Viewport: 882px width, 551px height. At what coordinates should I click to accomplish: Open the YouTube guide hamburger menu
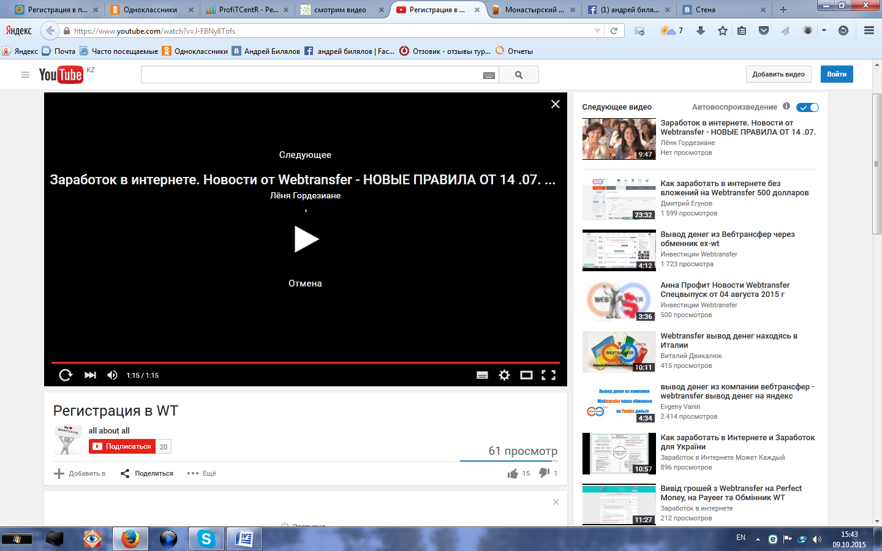[x=25, y=75]
